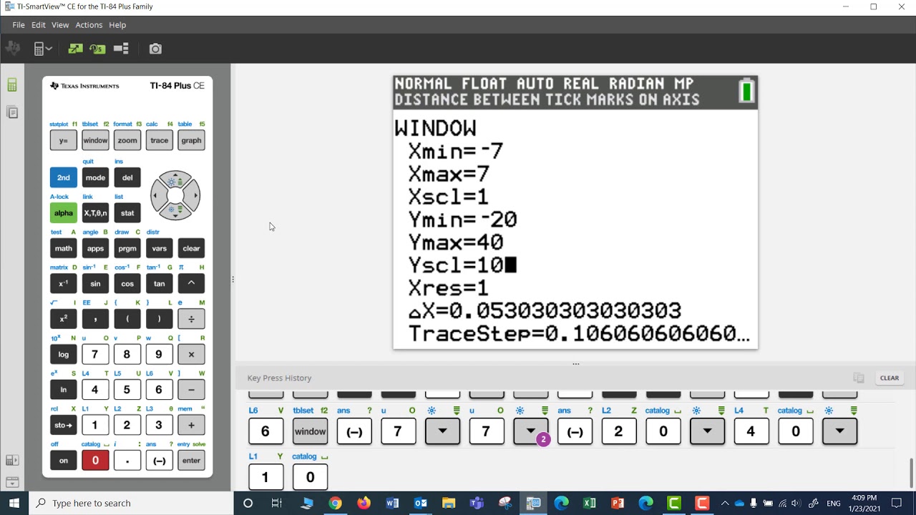Click the down-arrow key with badge 2 in history
The height and width of the screenshot is (515, 916).
(531, 431)
